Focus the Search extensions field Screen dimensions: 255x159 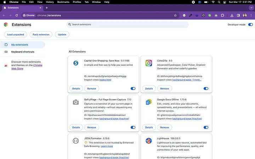click(x=127, y=24)
